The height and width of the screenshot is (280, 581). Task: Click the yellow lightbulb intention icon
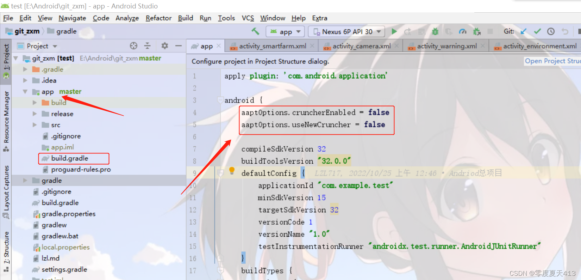(232, 171)
